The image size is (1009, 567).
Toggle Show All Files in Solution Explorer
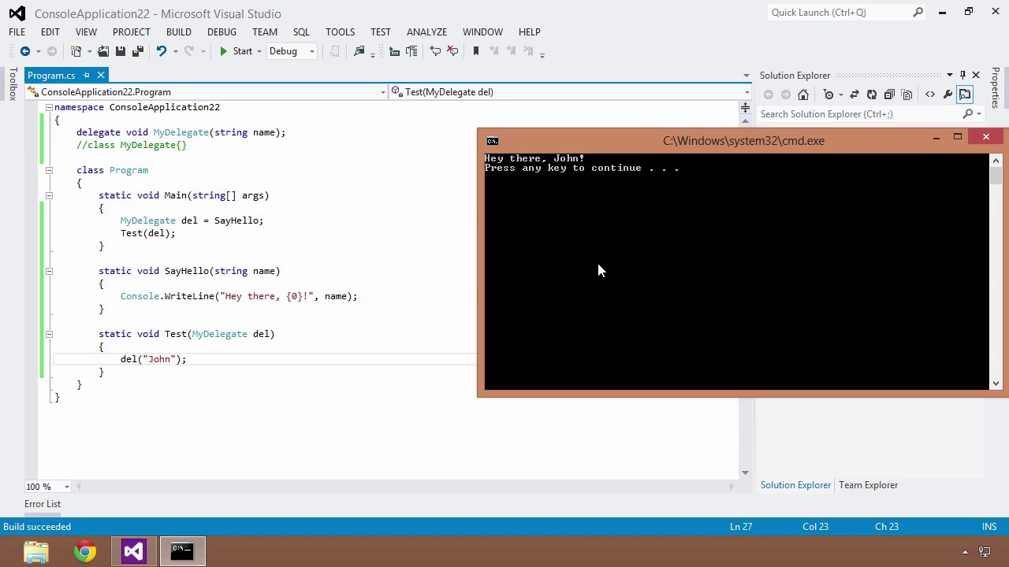pyautogui.click(x=907, y=94)
